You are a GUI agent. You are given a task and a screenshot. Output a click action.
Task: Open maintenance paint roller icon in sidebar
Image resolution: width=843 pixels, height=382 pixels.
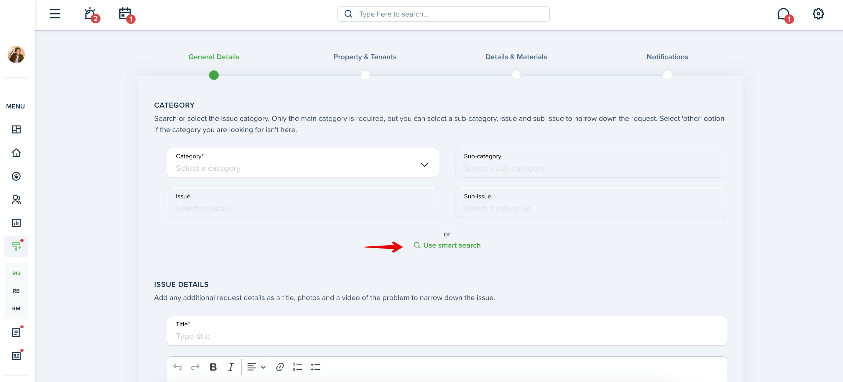[17, 246]
